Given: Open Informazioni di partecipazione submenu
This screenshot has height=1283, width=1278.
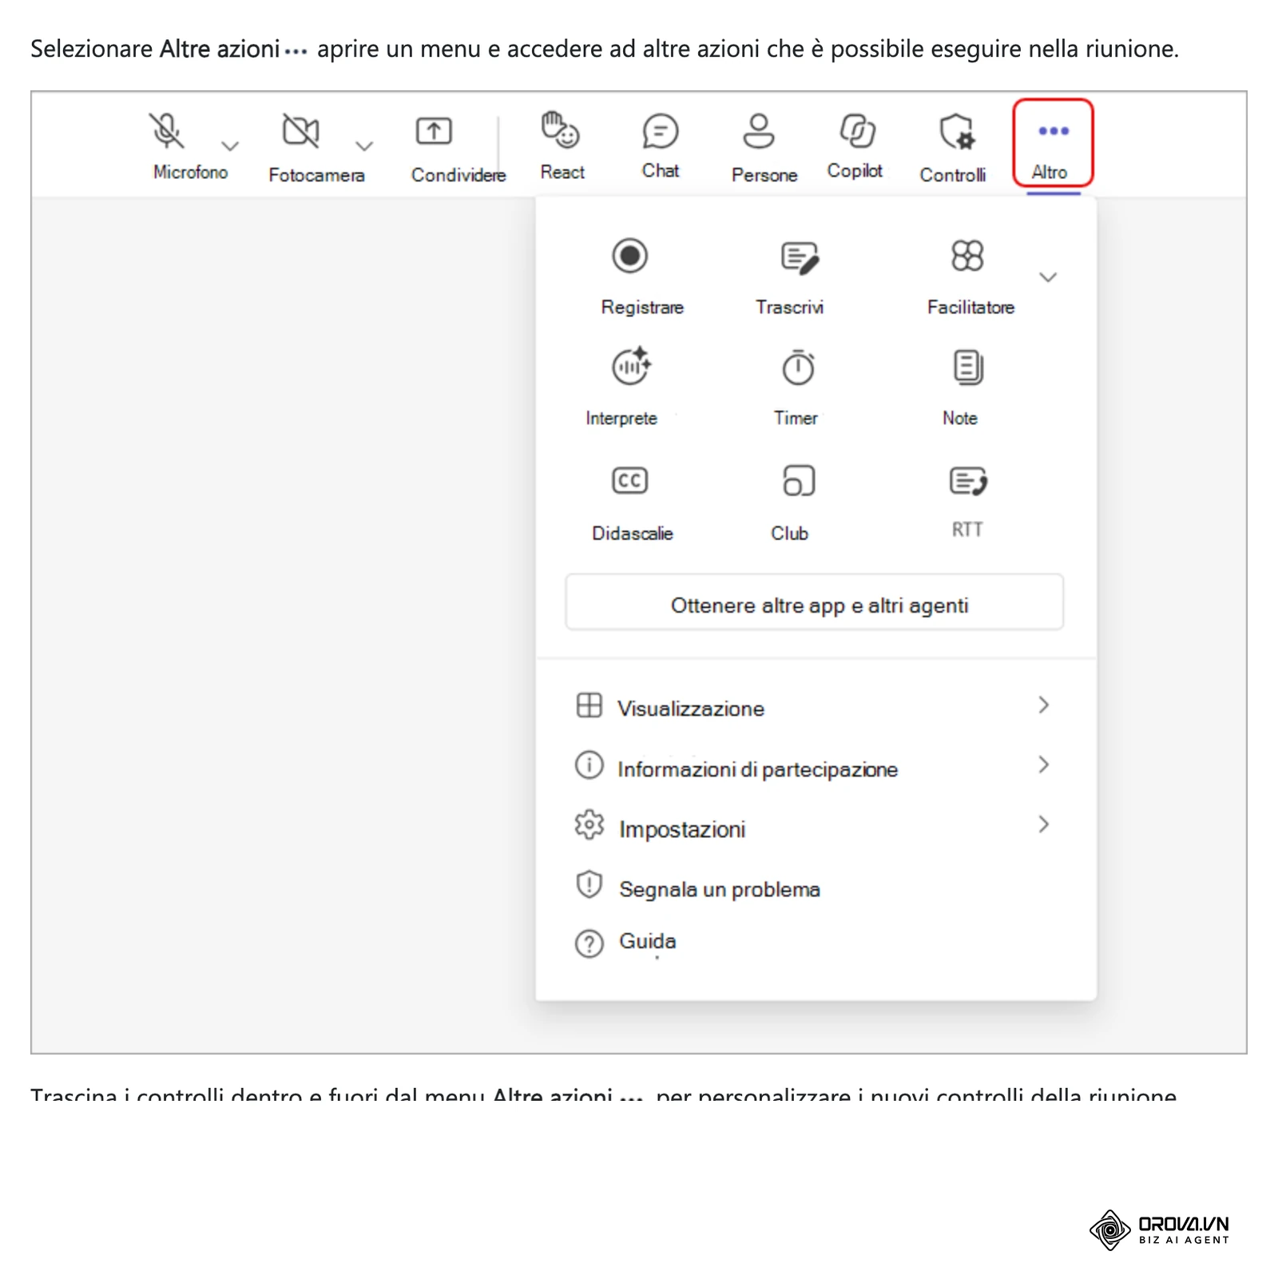Looking at the screenshot, I should pos(815,767).
